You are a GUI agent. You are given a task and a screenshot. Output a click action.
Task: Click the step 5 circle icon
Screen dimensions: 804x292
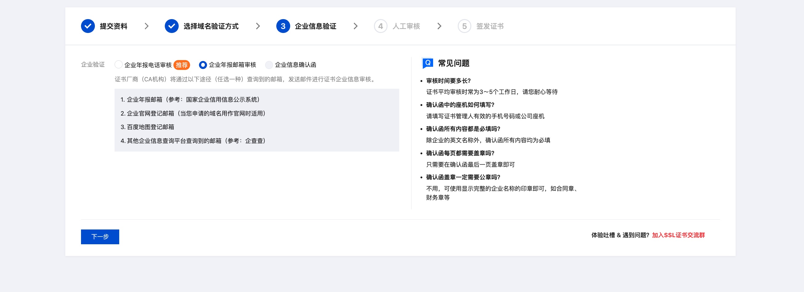coord(464,26)
